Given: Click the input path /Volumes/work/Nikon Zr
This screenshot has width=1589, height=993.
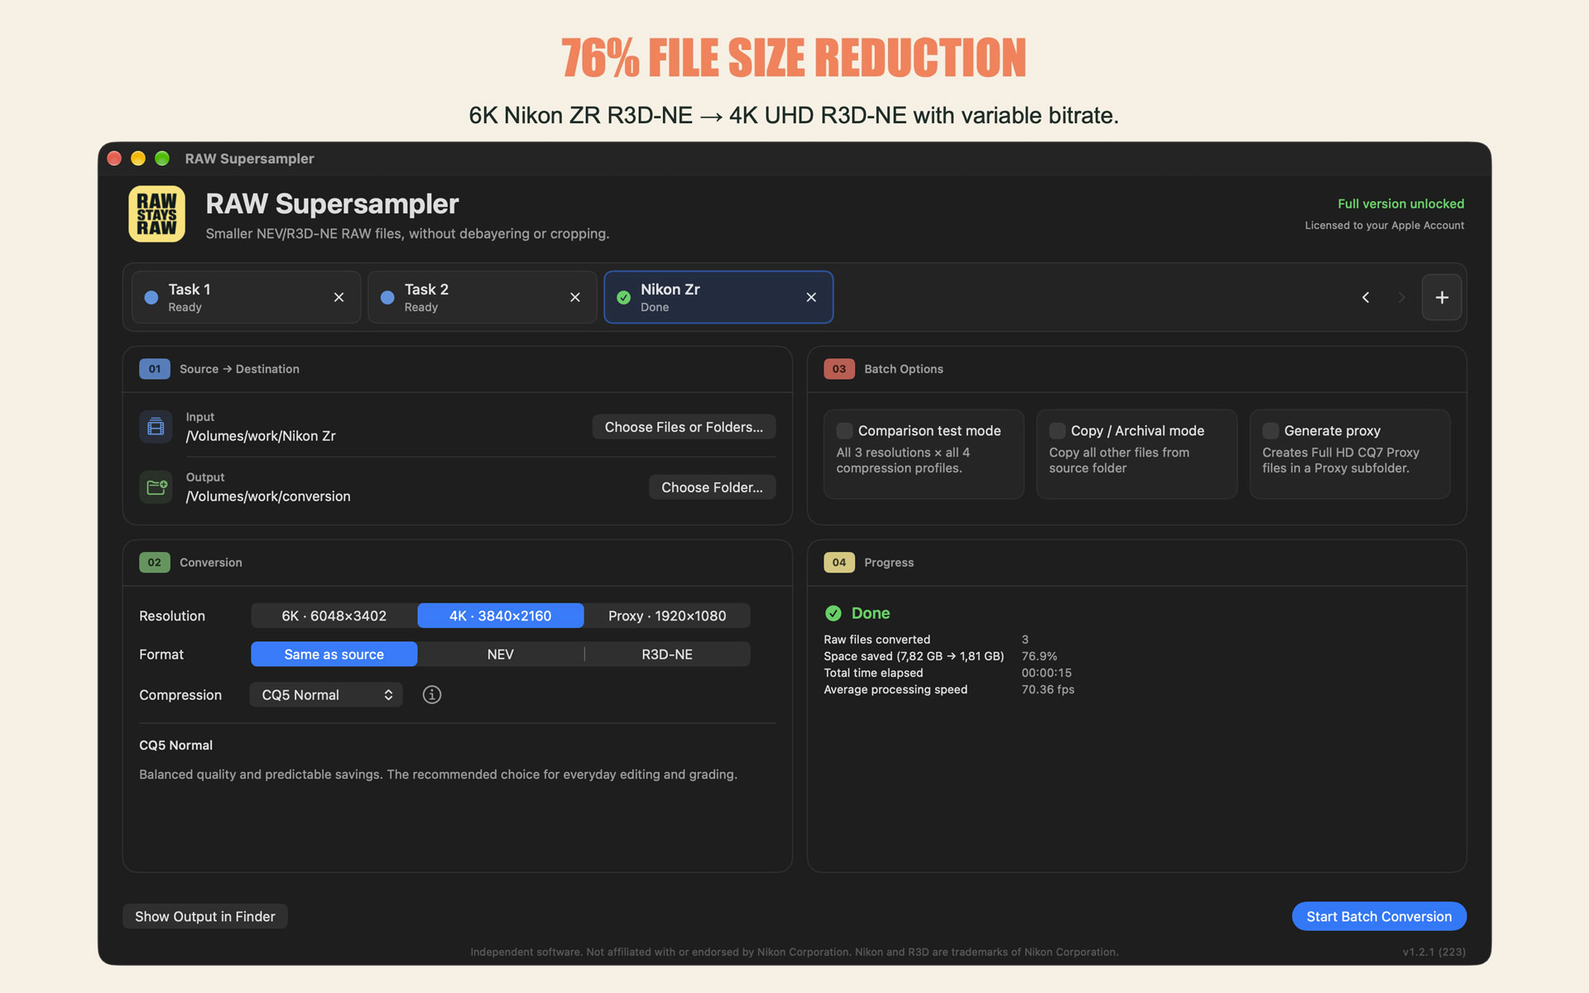Looking at the screenshot, I should tap(261, 436).
